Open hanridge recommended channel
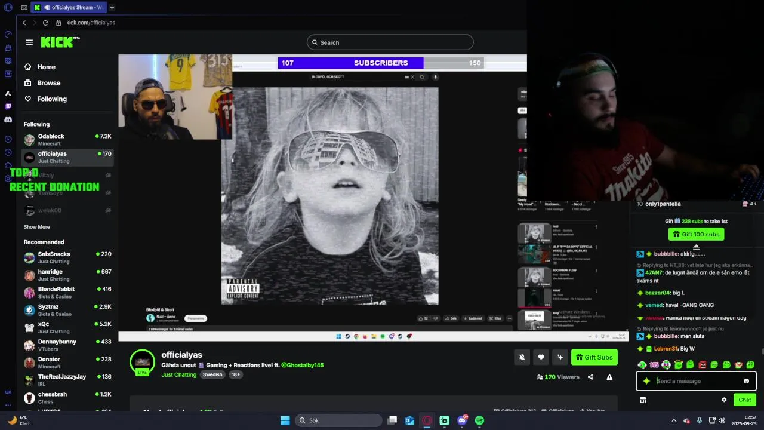This screenshot has width=764, height=430. (67, 275)
